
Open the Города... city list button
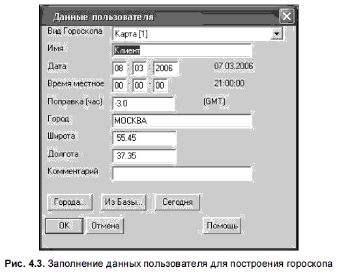point(70,202)
